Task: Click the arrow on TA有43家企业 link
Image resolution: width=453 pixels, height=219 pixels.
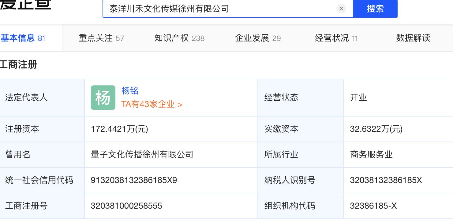Action: (x=180, y=104)
